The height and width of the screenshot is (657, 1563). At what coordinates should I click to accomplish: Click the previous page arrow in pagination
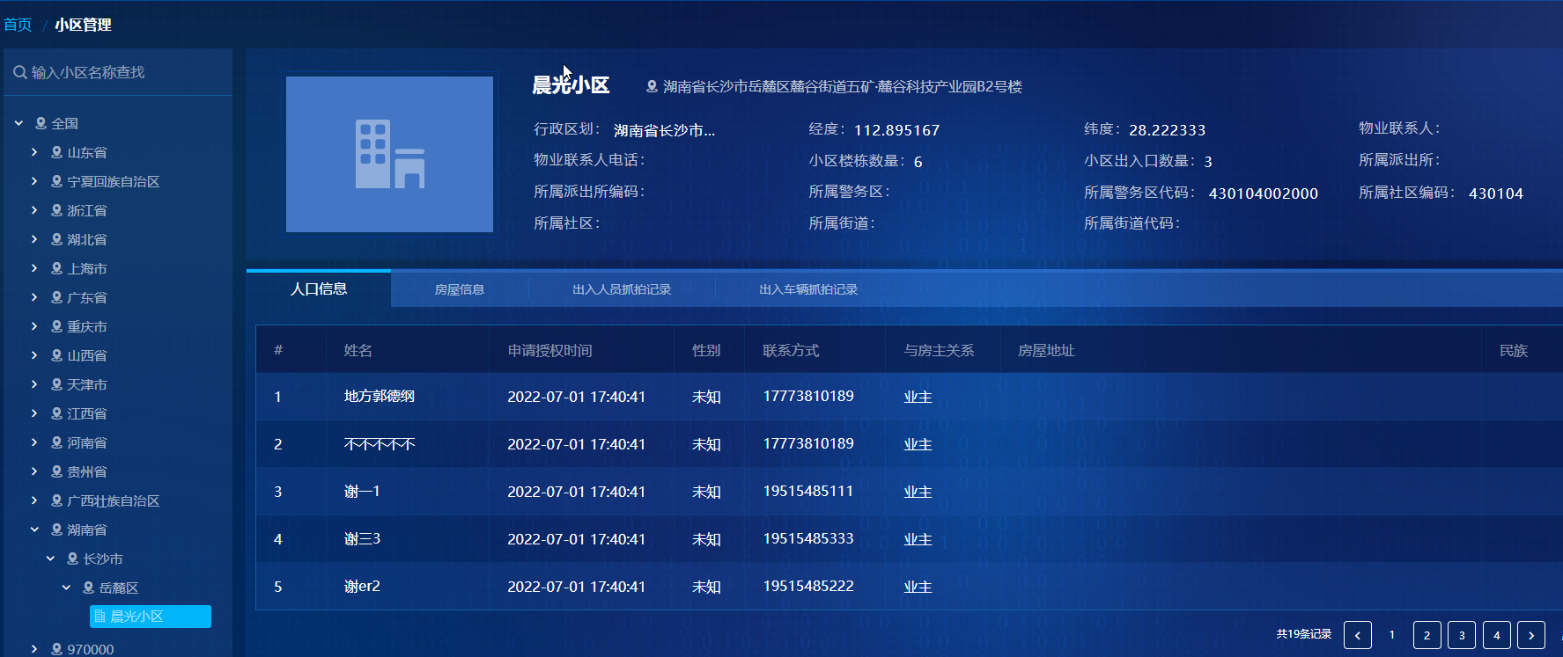pyautogui.click(x=1358, y=635)
